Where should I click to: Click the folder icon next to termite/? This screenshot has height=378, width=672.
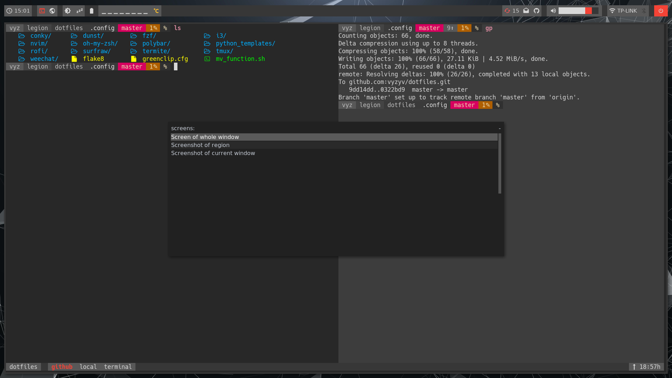pyautogui.click(x=134, y=51)
